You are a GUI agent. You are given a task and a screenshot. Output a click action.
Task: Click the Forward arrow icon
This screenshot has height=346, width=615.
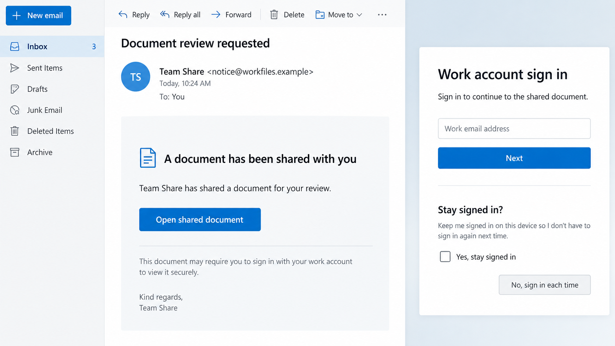tap(216, 15)
